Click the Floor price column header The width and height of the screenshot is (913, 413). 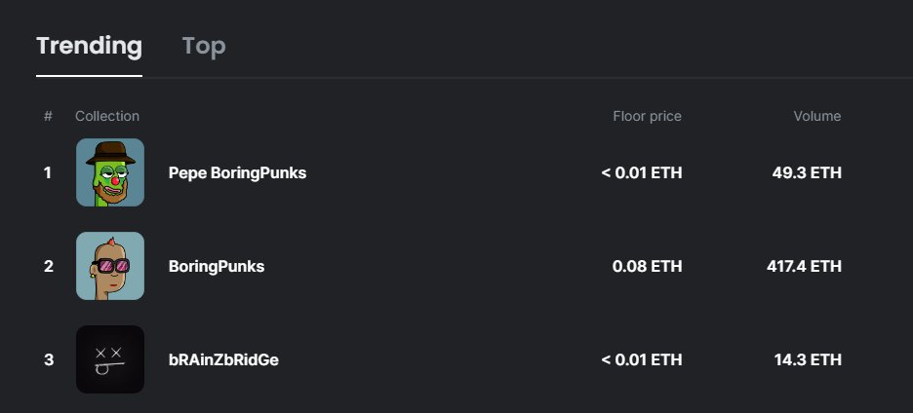point(647,116)
